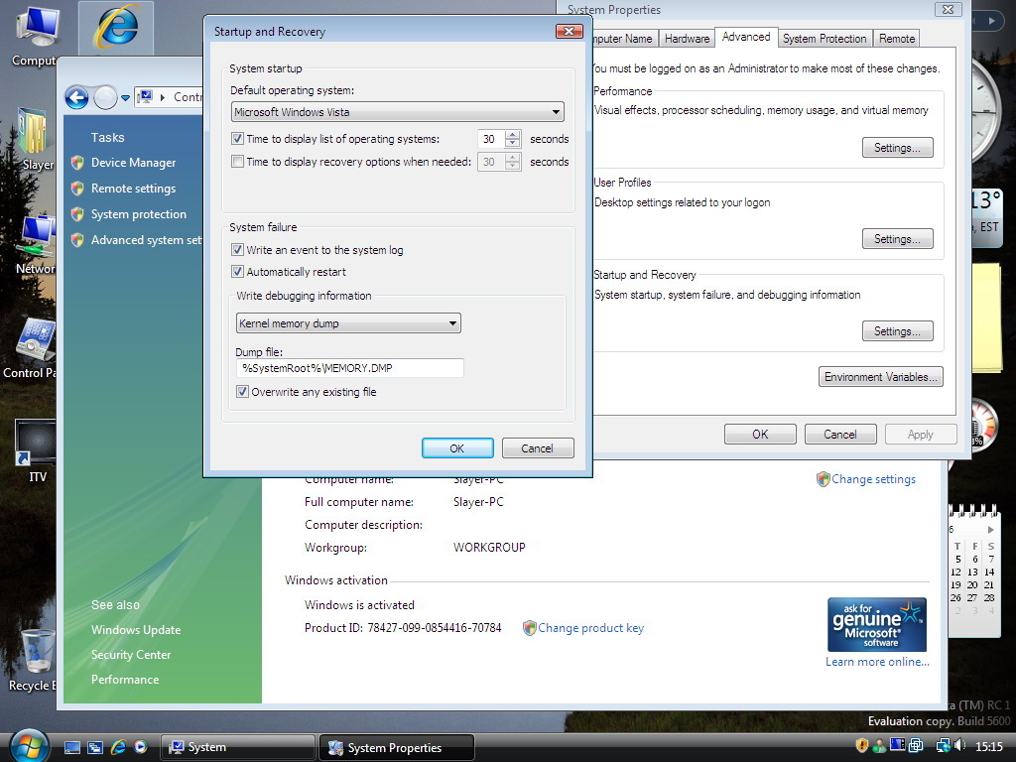Screen dimensions: 1016x762
Task: Click the Ask for Genuine Microsoft software badge
Action: click(877, 625)
